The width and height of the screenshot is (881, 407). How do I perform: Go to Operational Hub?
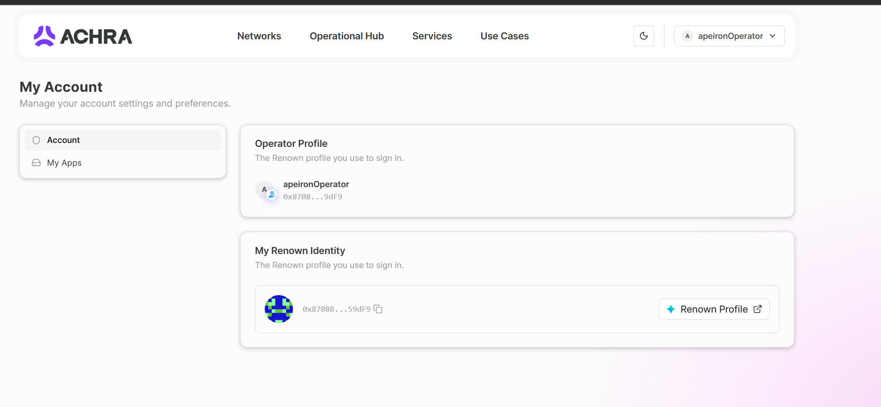click(346, 36)
